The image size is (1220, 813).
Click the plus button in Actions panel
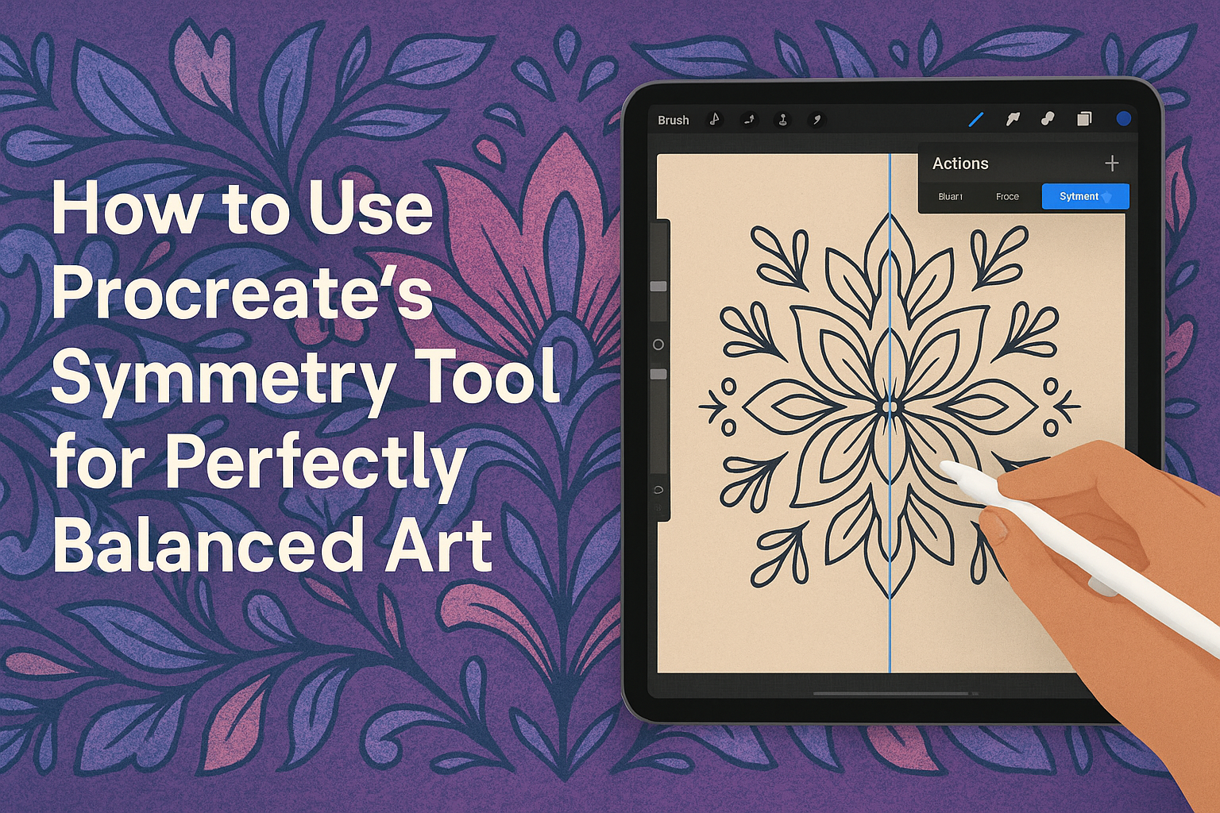[1111, 164]
